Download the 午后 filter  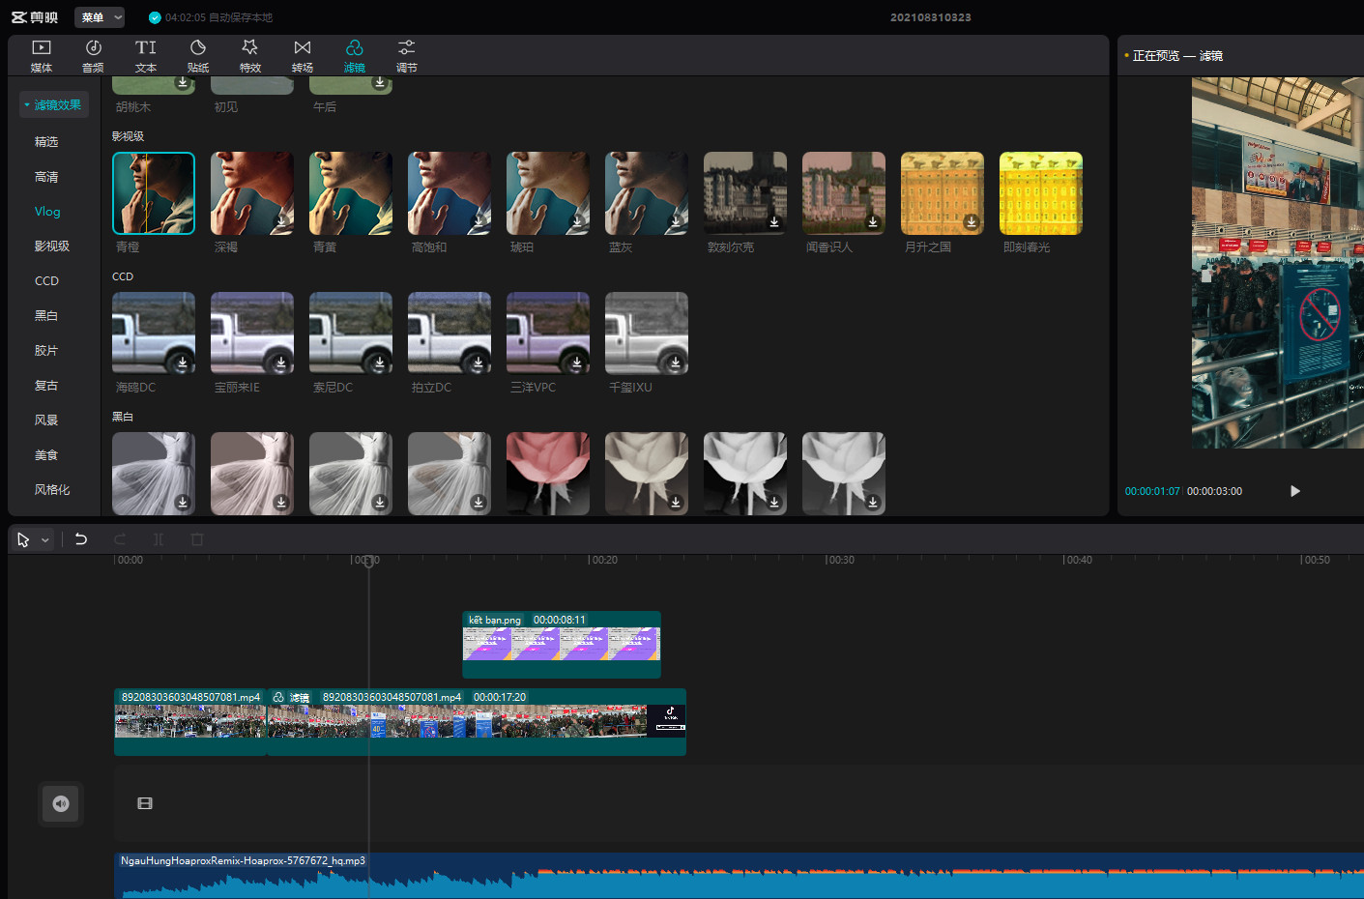[380, 83]
